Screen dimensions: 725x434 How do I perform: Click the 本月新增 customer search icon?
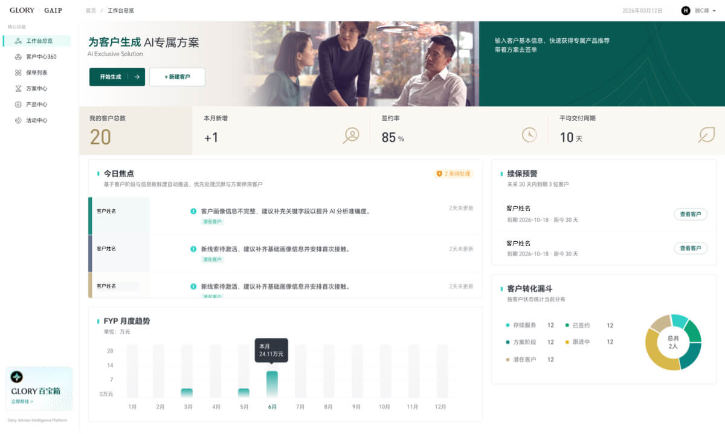tap(351, 135)
